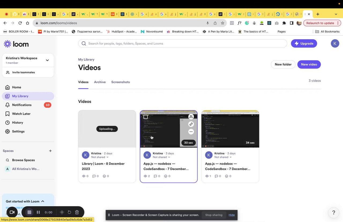Bookmark this page with the star icon
Screen dimensions: 343x222
pyautogui.click(x=222, y=23)
